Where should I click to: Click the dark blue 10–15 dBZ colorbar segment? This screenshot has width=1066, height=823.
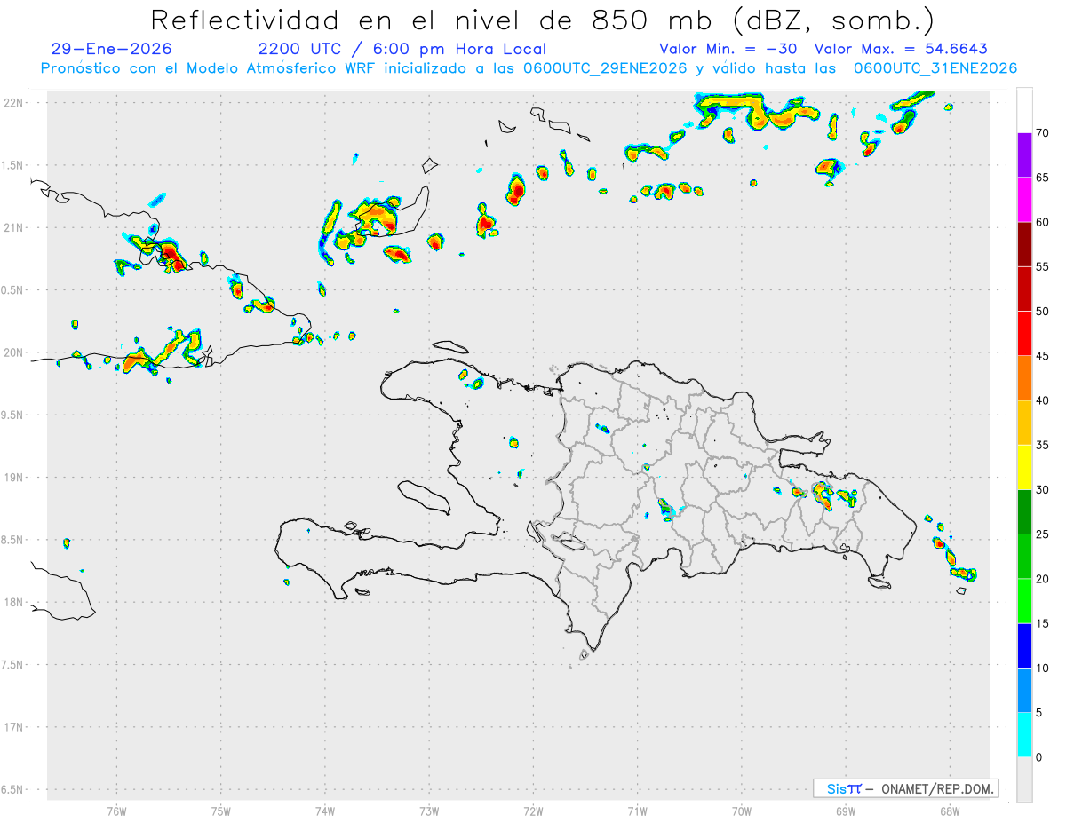[x=1024, y=645]
